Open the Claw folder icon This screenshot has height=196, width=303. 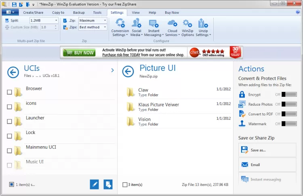pyautogui.click(x=130, y=92)
